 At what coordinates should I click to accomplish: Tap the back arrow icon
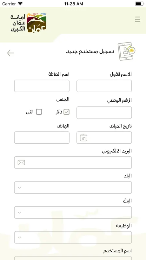click(x=10, y=53)
